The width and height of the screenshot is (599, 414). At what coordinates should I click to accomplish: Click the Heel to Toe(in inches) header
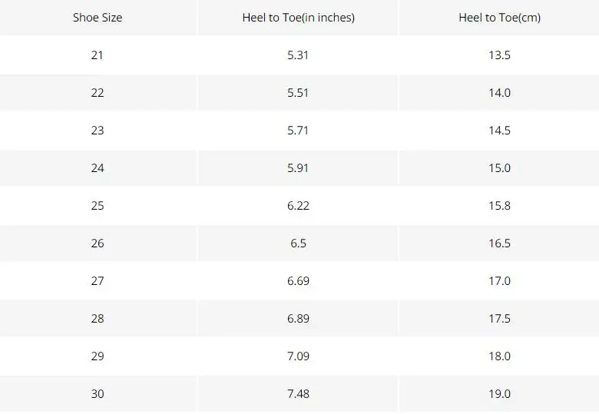[x=298, y=17]
